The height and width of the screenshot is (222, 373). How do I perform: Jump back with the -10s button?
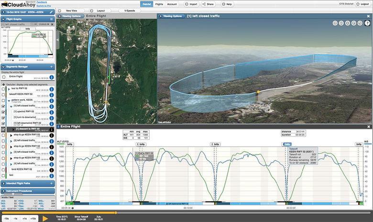point(7,219)
